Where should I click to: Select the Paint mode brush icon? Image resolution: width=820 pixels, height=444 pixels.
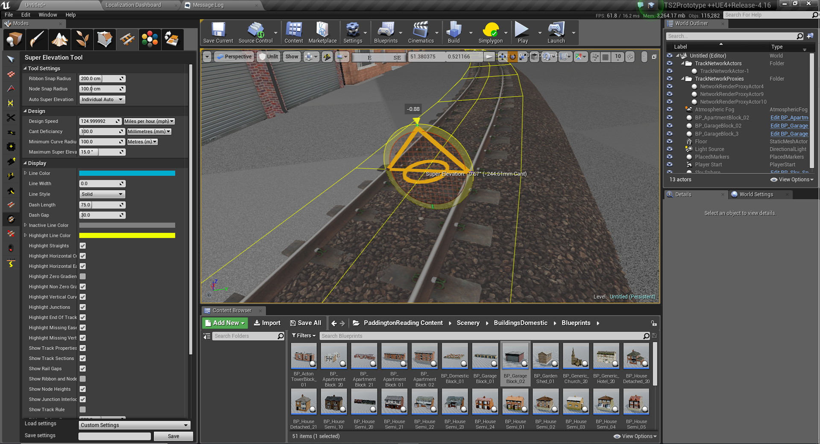coord(37,40)
